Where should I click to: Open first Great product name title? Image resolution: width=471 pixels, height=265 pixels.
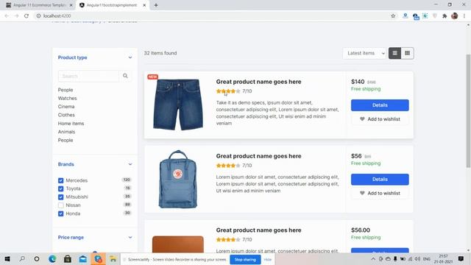[258, 82]
